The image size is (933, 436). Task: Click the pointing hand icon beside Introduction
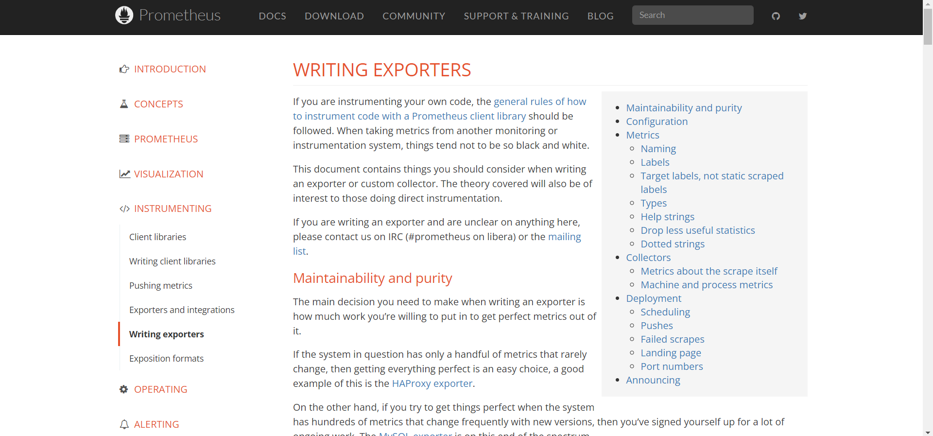click(124, 69)
